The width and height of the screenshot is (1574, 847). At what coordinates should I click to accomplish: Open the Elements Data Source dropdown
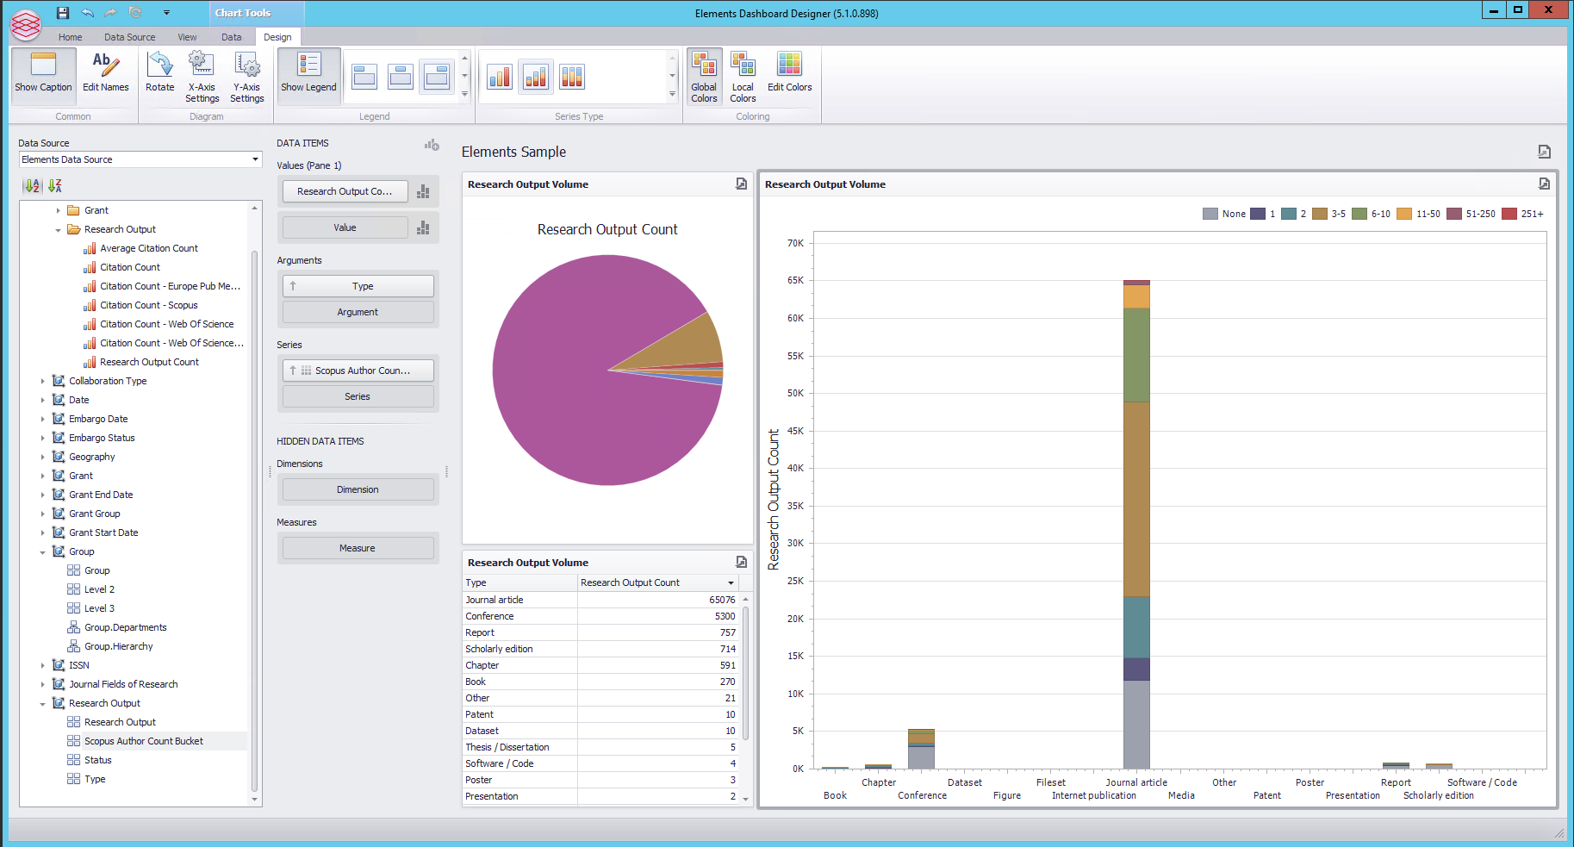255,159
